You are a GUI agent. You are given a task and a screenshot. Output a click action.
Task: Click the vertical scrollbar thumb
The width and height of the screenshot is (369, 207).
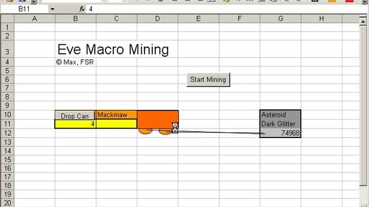363,106
